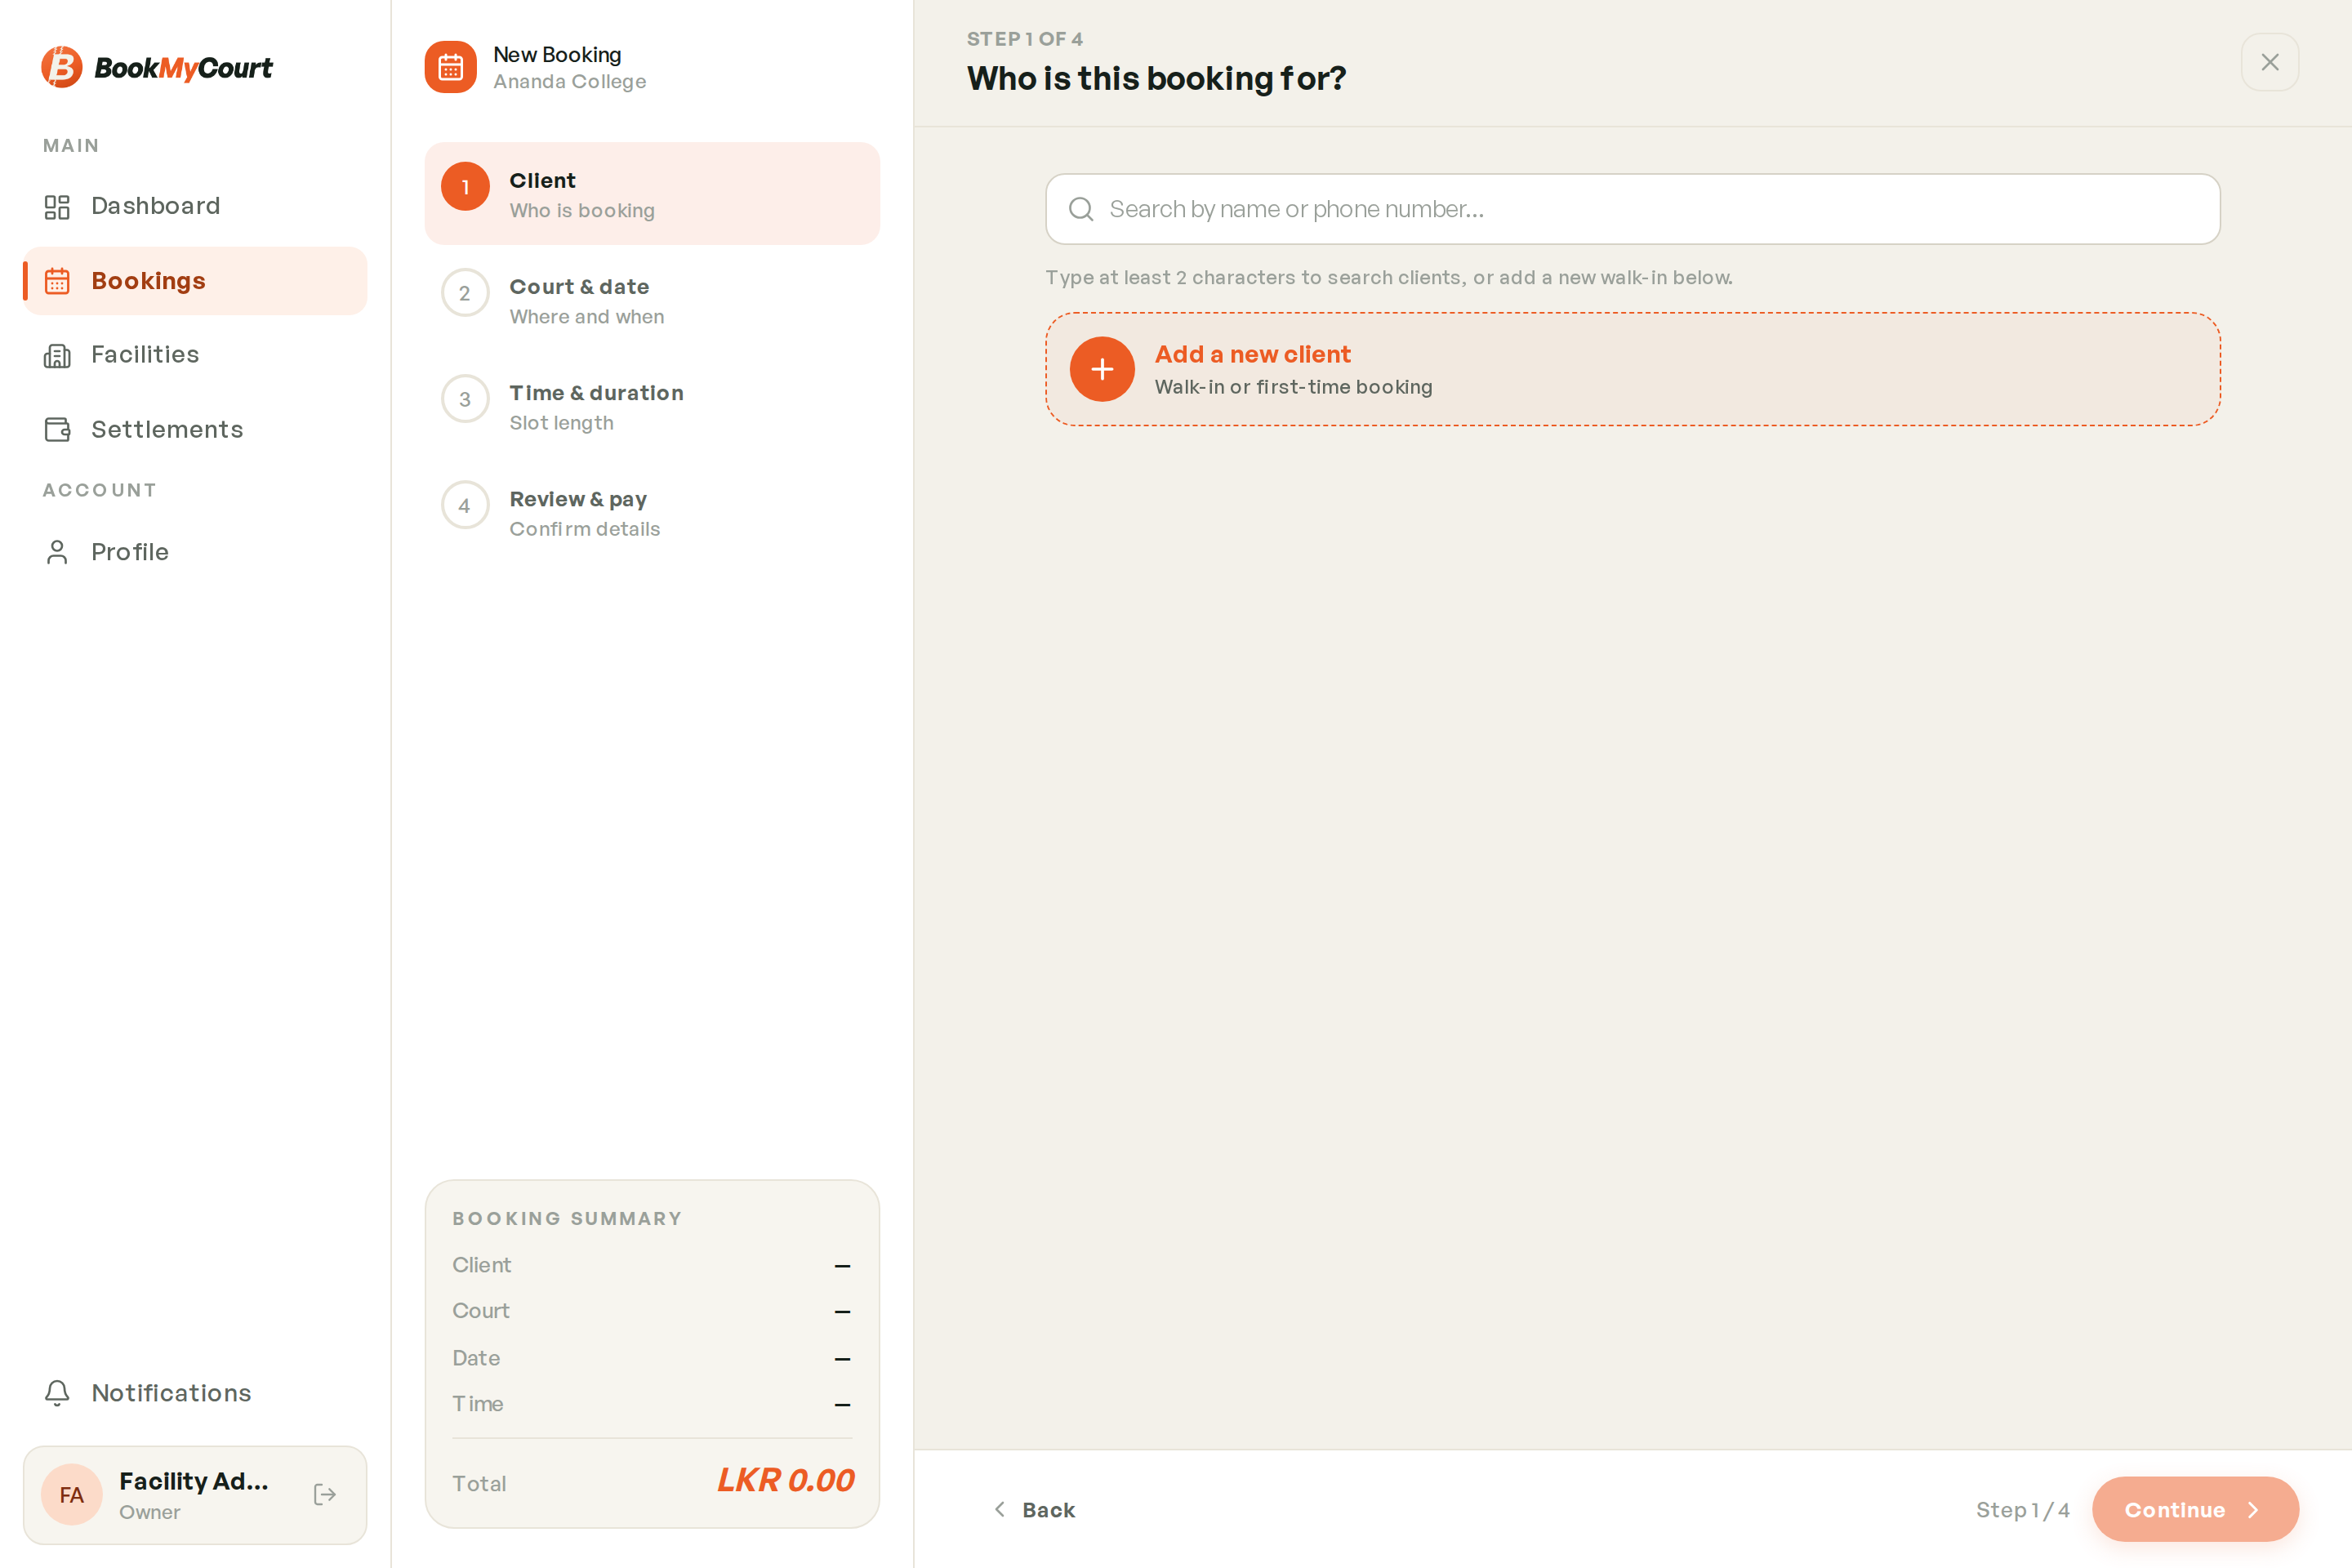The image size is (2352, 1568).
Task: Click the BookMyCourt logo icon
Action: tap(62, 67)
